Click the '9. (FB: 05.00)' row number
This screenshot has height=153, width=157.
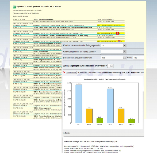coord(17,84)
